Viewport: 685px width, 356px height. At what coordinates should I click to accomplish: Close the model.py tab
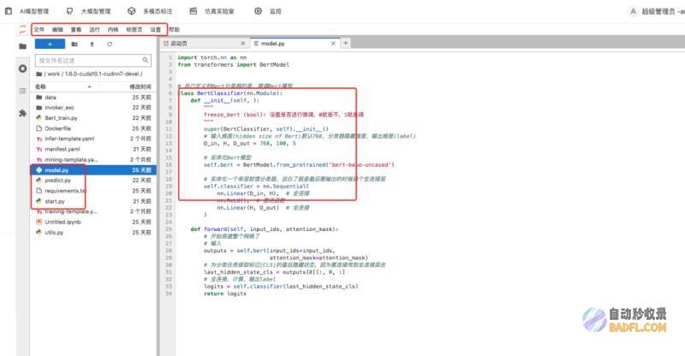pos(333,44)
